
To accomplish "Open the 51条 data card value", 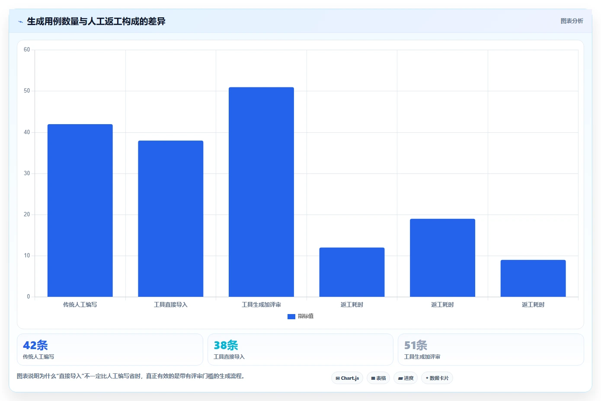I will [416, 345].
